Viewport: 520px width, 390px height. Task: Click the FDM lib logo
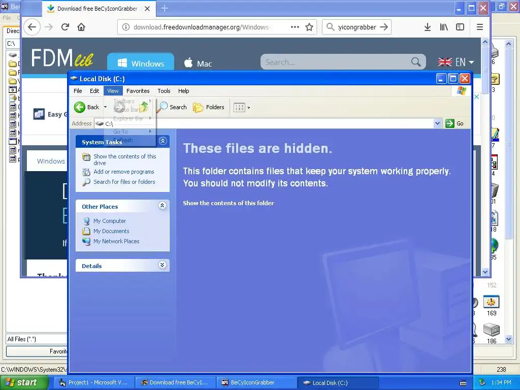(62, 58)
